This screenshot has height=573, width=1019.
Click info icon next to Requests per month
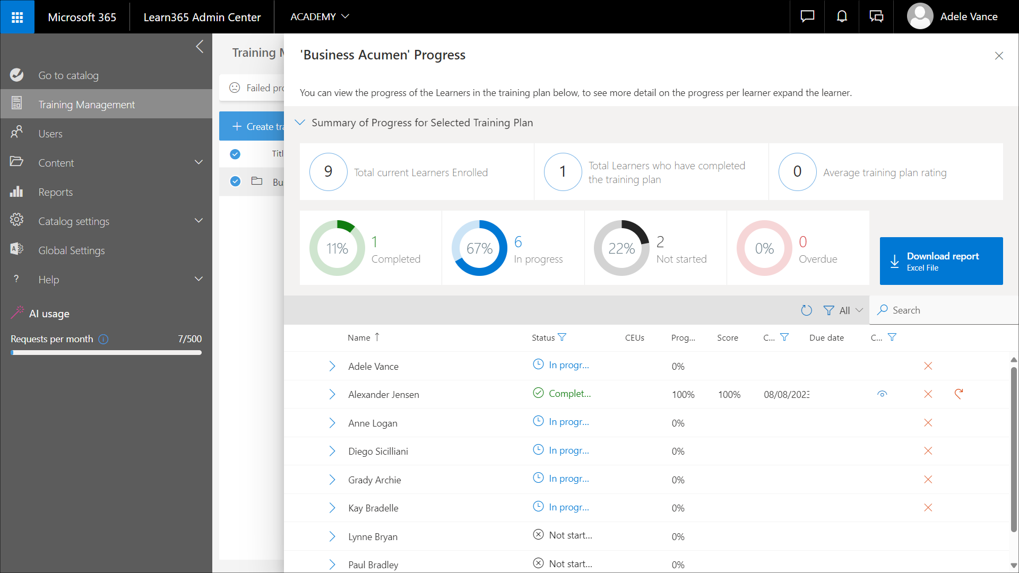(x=103, y=339)
